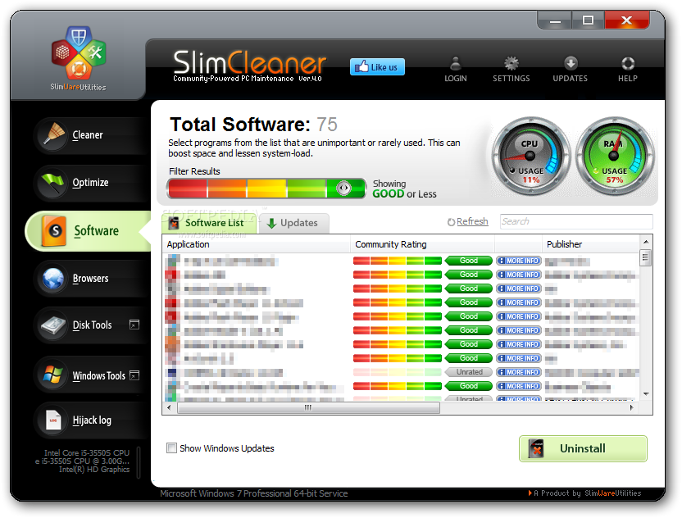Screen dimensions: 682x518
Task: Open Help with the lifebuoy icon
Action: point(628,69)
